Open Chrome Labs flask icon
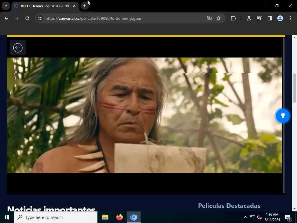Image resolution: width=297 pixels, height=223 pixels. click(249, 18)
